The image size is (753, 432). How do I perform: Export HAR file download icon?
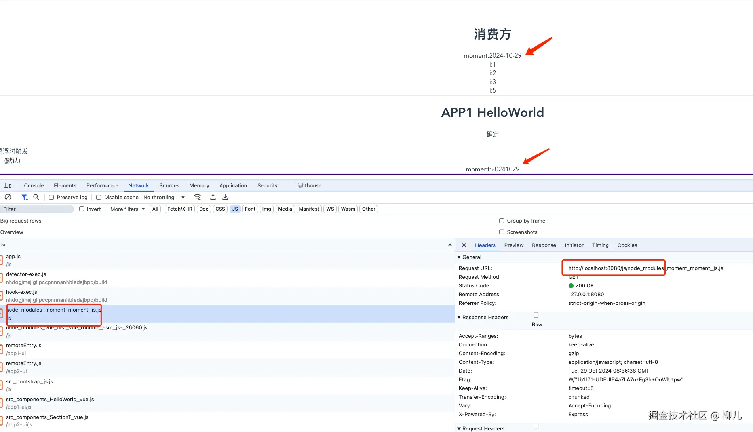225,197
